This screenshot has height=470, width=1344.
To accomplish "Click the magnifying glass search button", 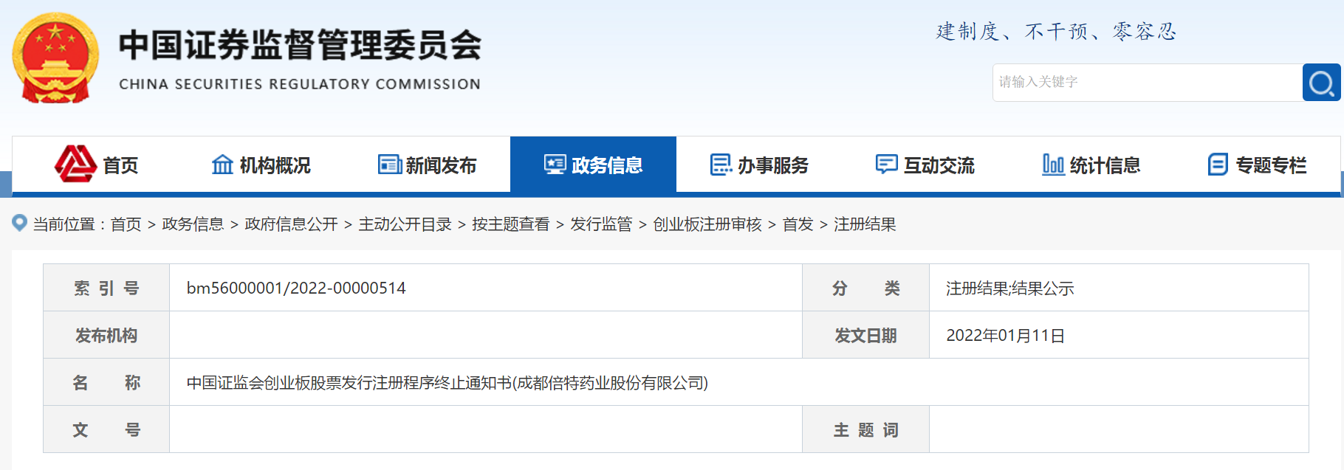I will 1321,83.
